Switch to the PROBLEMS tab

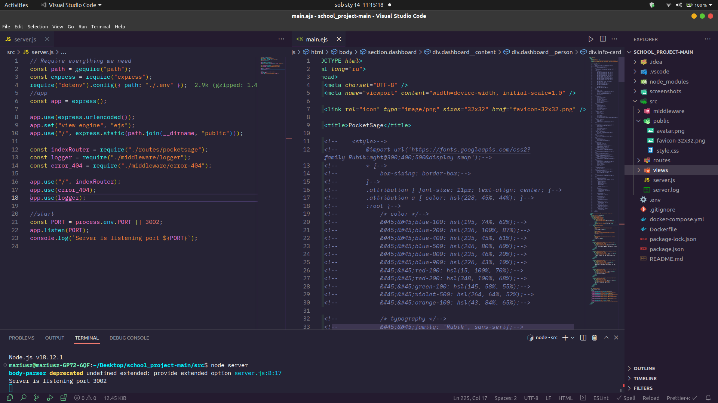pyautogui.click(x=22, y=338)
